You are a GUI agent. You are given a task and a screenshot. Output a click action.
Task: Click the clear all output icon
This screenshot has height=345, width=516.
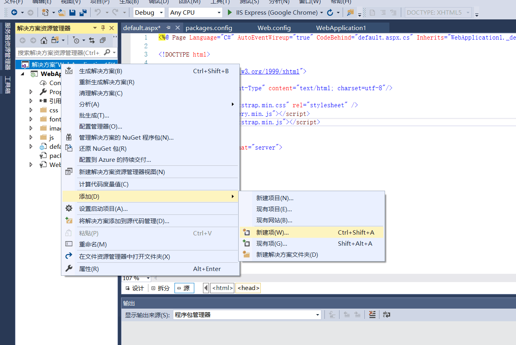[372, 315]
